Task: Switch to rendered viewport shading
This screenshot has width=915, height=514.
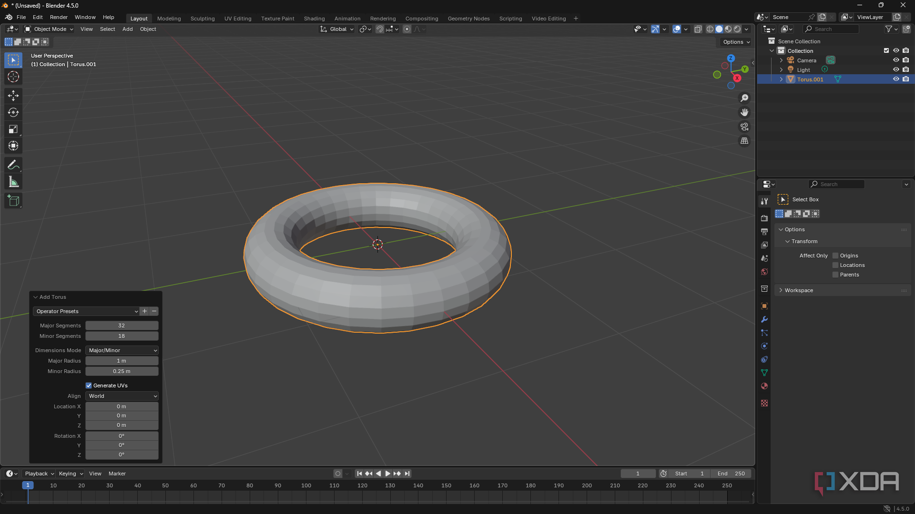Action: click(x=737, y=29)
